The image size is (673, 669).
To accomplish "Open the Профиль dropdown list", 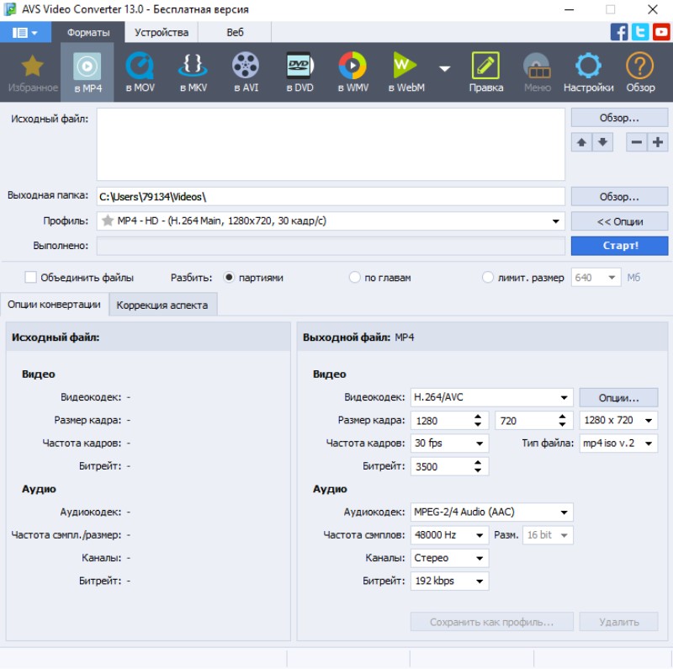I will point(555,221).
